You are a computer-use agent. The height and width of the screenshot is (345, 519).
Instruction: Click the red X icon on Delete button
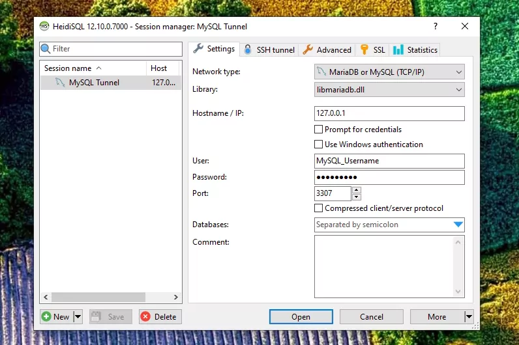click(x=145, y=316)
